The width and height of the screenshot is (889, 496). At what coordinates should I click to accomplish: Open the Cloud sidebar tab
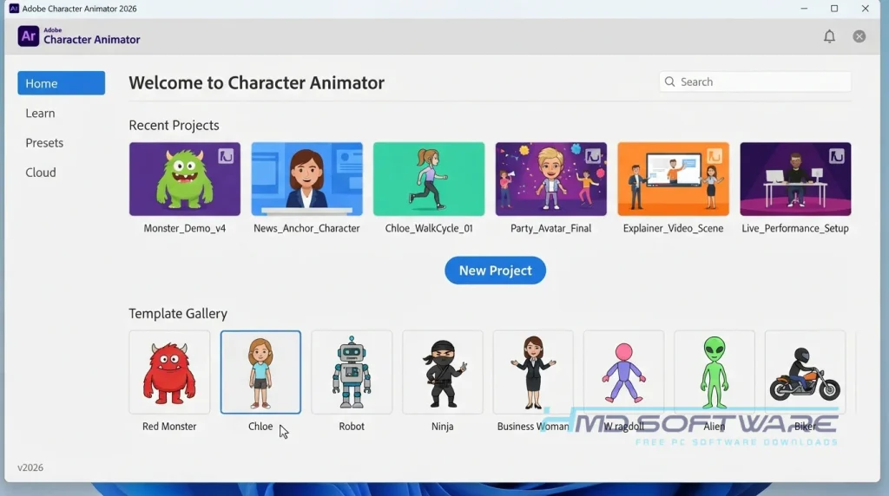pyautogui.click(x=41, y=173)
